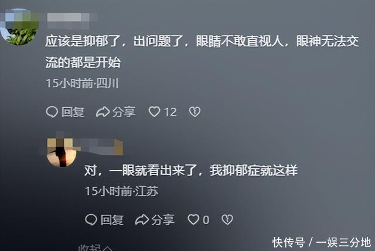Click 分享 text on the Sichuan comment
Image resolution: width=375 pixels, height=251 pixels.
pos(124,112)
